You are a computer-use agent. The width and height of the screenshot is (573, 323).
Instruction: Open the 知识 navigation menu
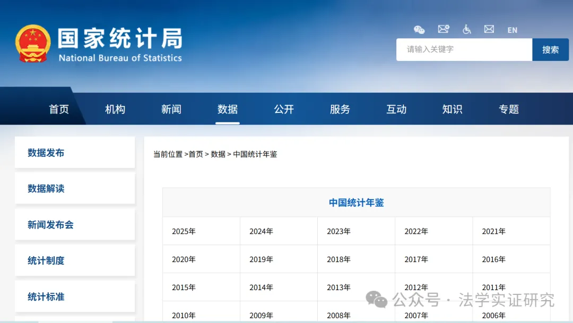click(x=453, y=109)
